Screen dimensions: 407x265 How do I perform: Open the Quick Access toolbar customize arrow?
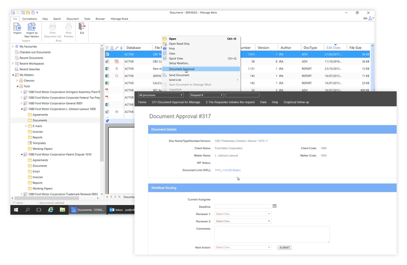point(37,12)
